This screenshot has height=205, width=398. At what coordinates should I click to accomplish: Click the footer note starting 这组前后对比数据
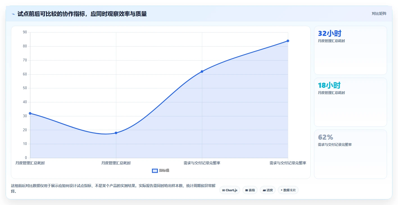click(113, 189)
